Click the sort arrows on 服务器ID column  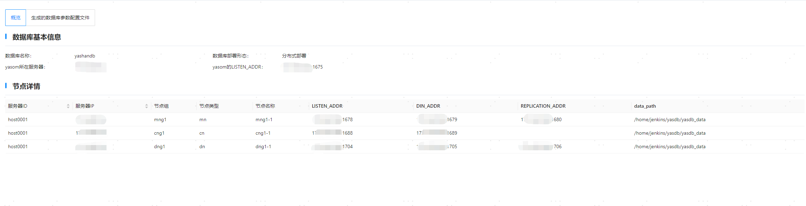tap(68, 106)
